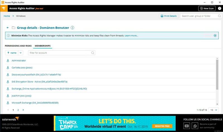Click user icon next to Administrator
Image resolution: width=223 pixels, height=132 pixels.
coord(8,60)
